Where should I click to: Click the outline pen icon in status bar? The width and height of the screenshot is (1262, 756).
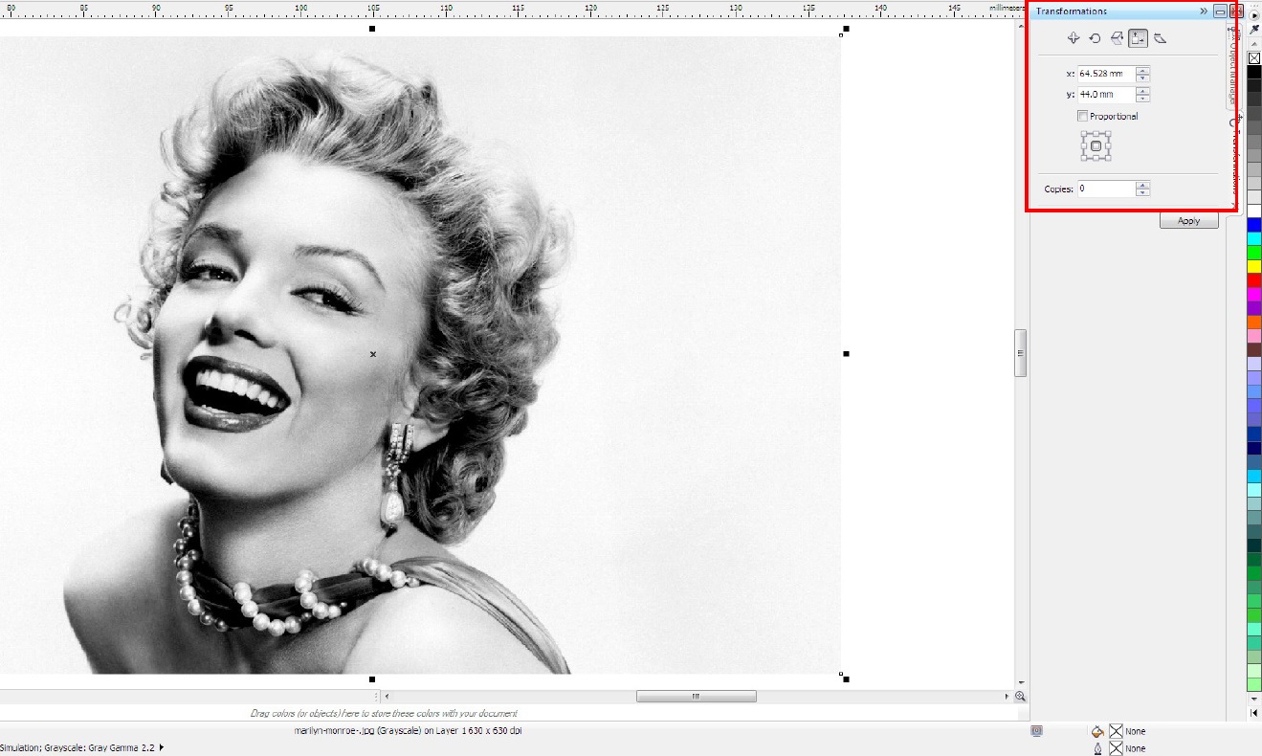point(1097,748)
